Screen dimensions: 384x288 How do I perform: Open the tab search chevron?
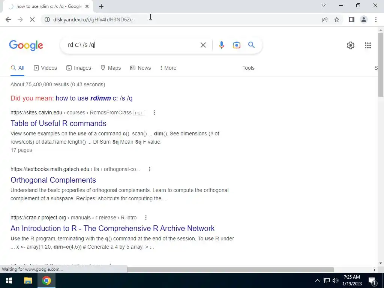point(324,5)
